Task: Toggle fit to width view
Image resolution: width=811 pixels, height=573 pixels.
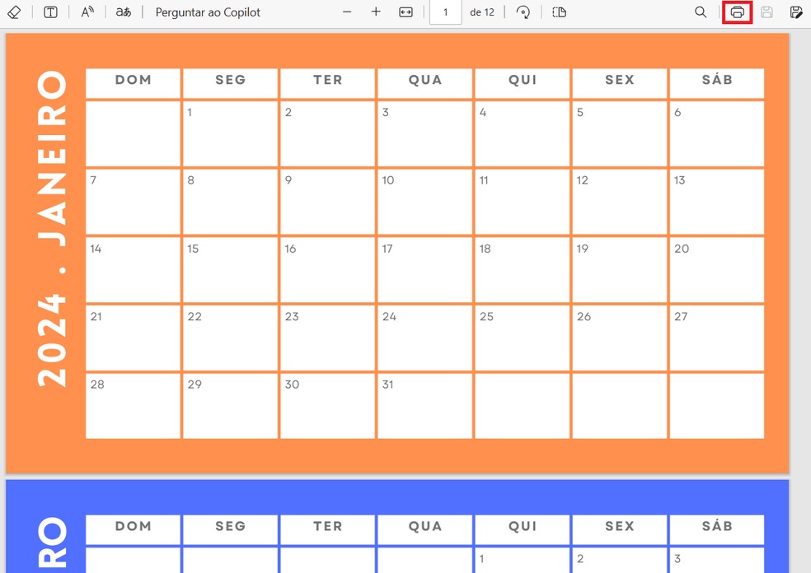Action: click(x=405, y=12)
